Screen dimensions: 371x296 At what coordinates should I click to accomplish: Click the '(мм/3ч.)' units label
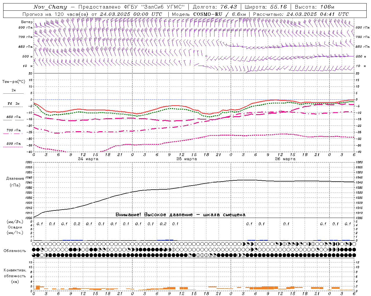pyautogui.click(x=15, y=222)
